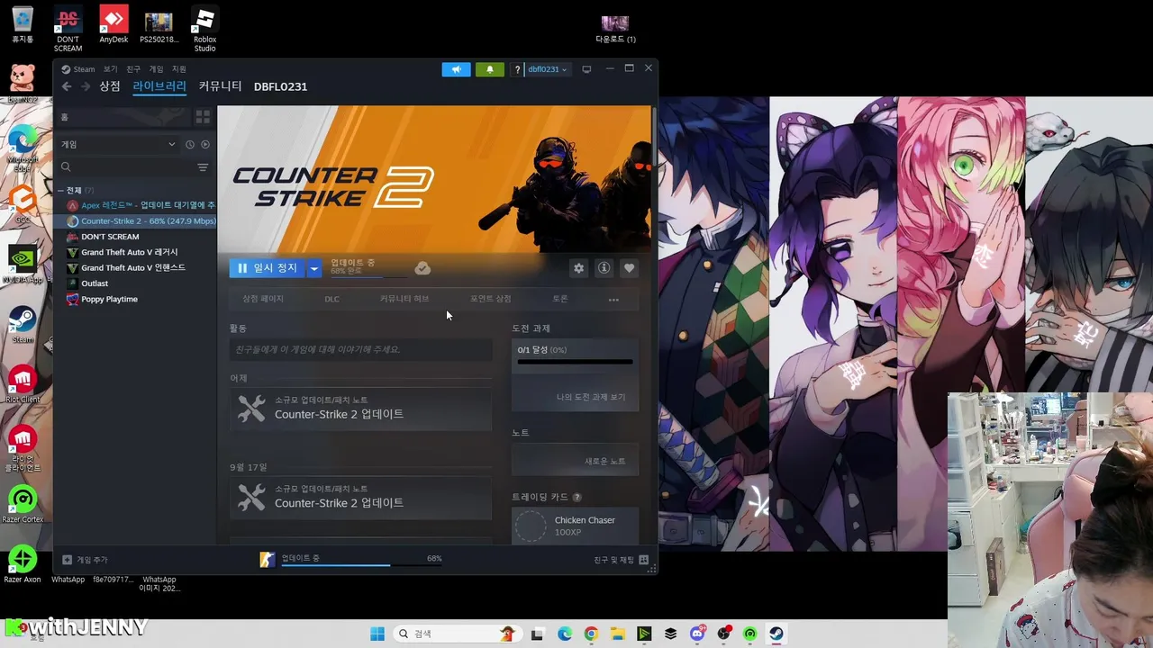Go forward with the Steam forward arrow
This screenshot has width=1153, height=648.
coord(86,86)
